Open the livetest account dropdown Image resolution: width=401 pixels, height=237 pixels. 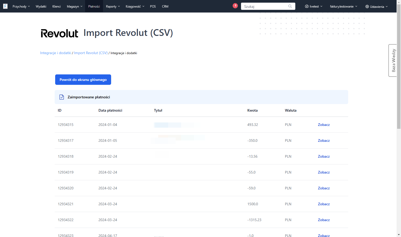(314, 7)
